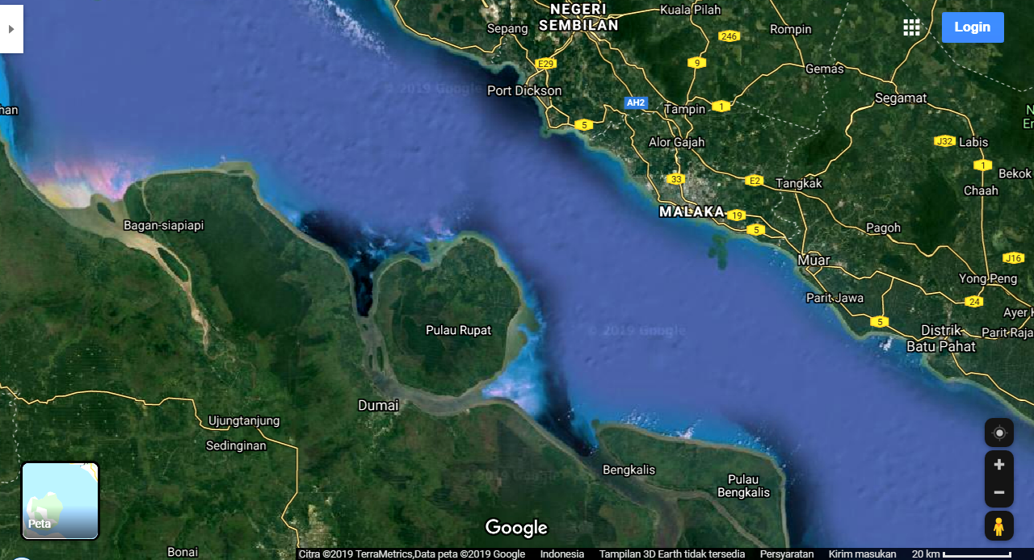Click the Login button

pyautogui.click(x=972, y=27)
